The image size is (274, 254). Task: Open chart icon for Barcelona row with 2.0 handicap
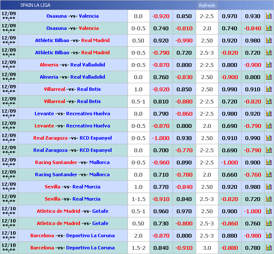point(269,235)
